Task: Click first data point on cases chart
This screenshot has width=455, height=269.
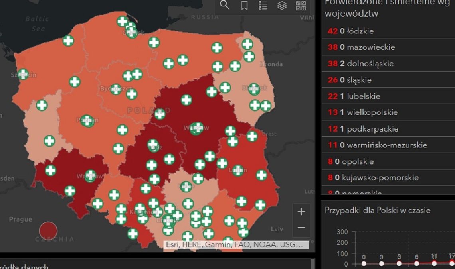Action: 364,263
